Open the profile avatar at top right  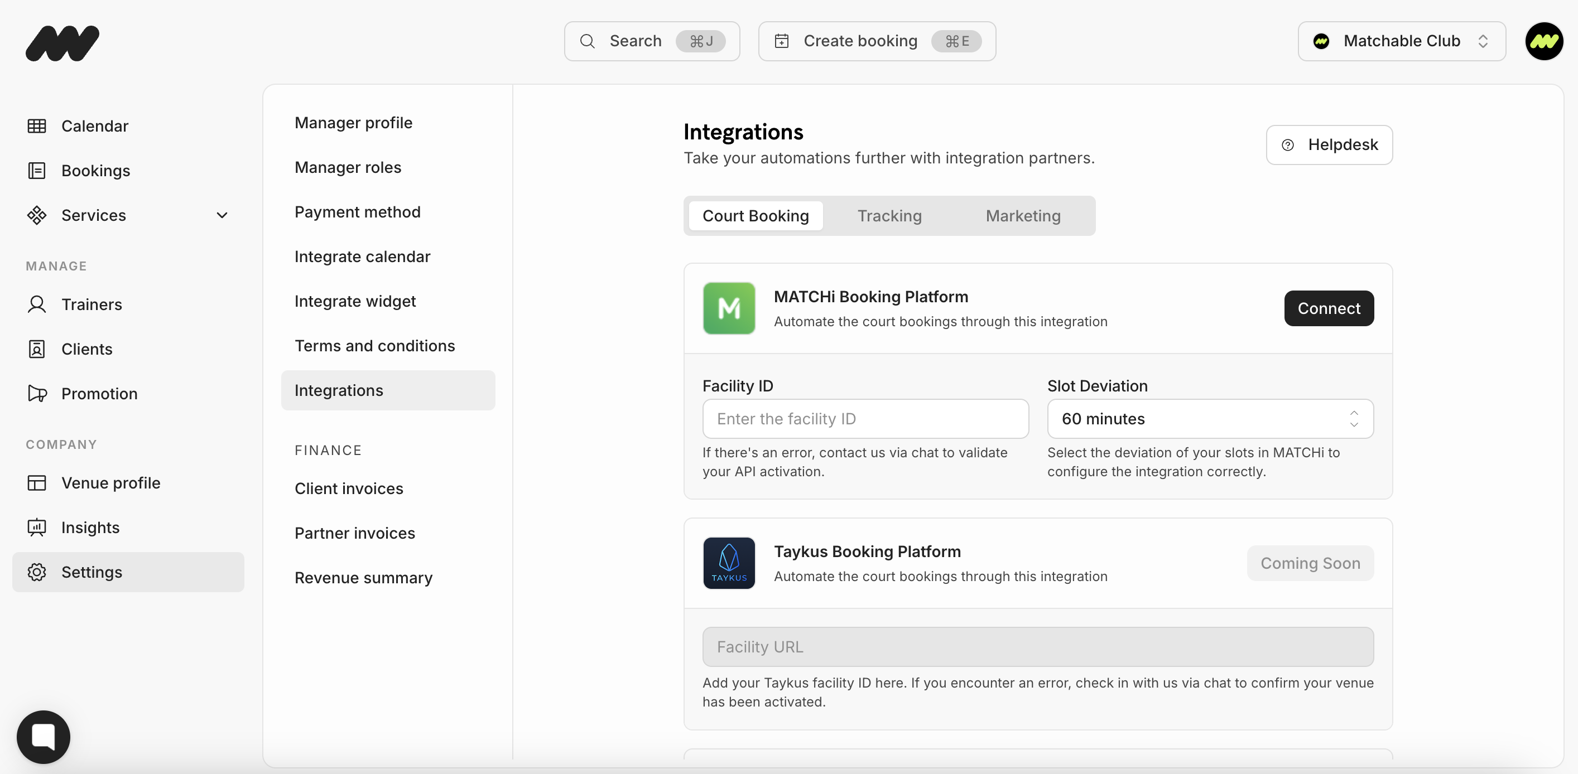tap(1544, 42)
